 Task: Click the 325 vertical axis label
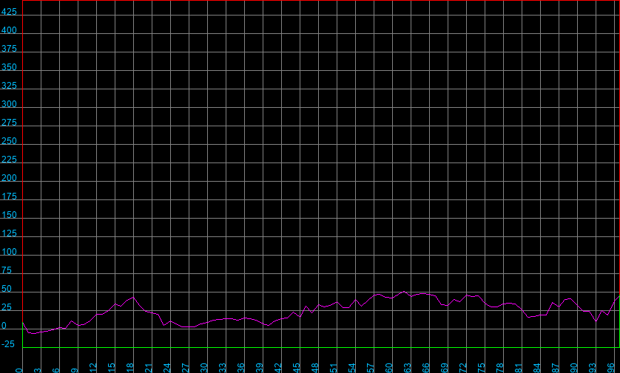coord(9,86)
